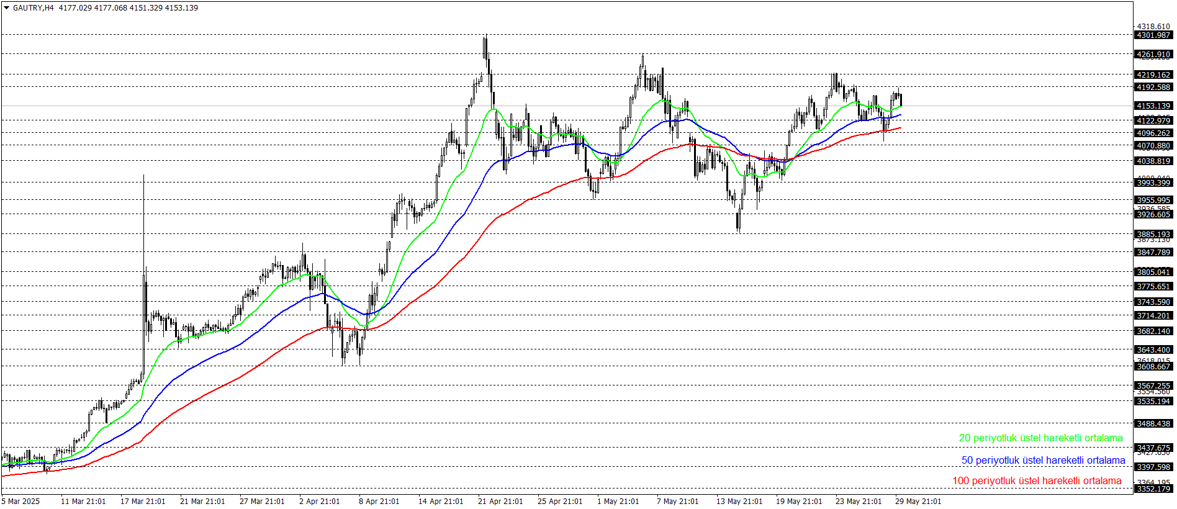Click the 1 May 21:01 time axis label
1177x509 pixels.
[618, 502]
